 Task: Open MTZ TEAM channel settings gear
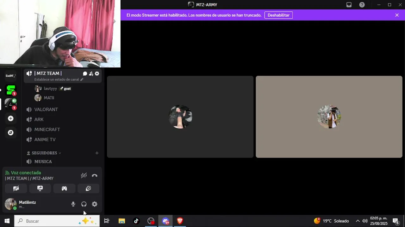click(x=97, y=73)
